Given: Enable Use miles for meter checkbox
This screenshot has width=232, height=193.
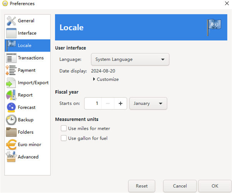Looking at the screenshot, I should [x=64, y=128].
